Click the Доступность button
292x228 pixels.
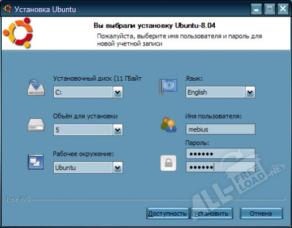pos(167,213)
